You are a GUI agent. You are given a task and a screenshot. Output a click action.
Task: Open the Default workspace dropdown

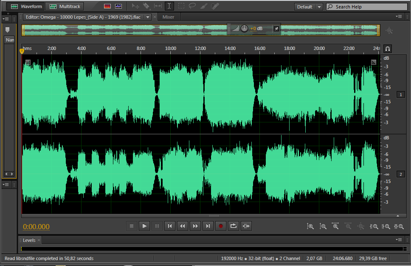[308, 7]
